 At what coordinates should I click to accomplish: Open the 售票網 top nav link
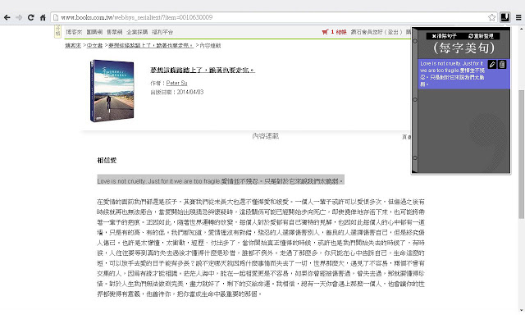(115, 32)
